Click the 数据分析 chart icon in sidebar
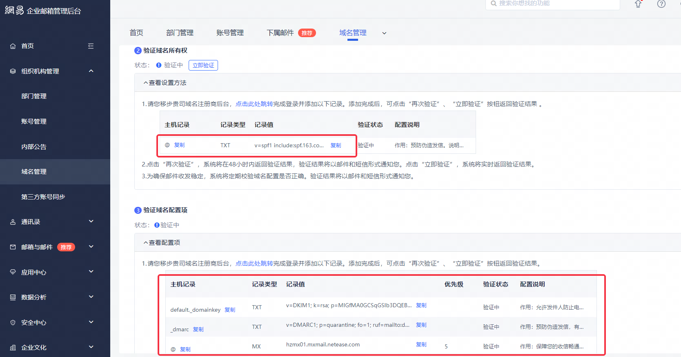This screenshot has width=681, height=357. (x=13, y=297)
